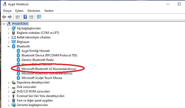Expand Bellek teknolojisi cihazları category

(x=9, y=37)
